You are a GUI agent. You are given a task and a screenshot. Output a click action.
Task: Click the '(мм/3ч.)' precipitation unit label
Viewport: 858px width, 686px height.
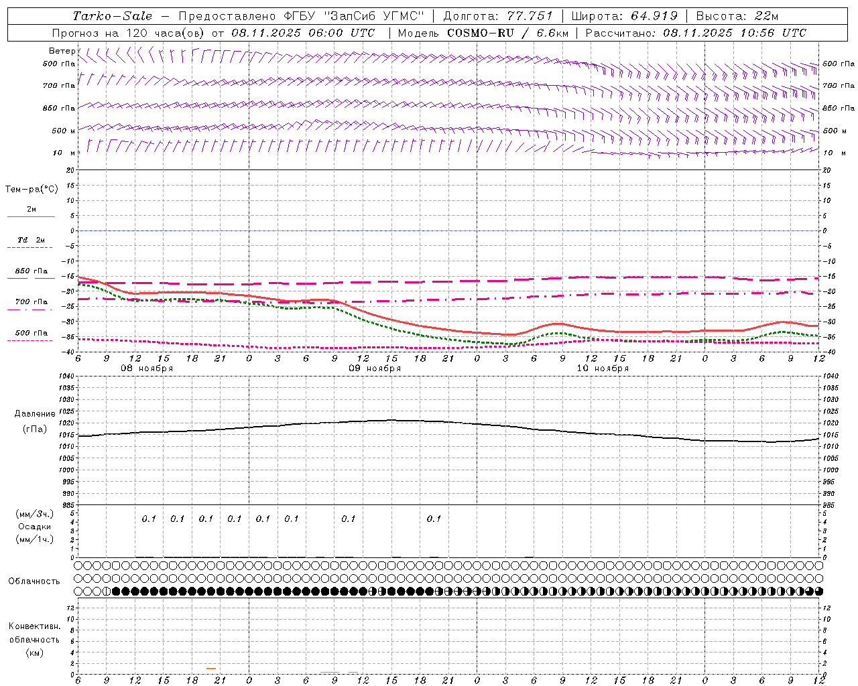pos(35,514)
